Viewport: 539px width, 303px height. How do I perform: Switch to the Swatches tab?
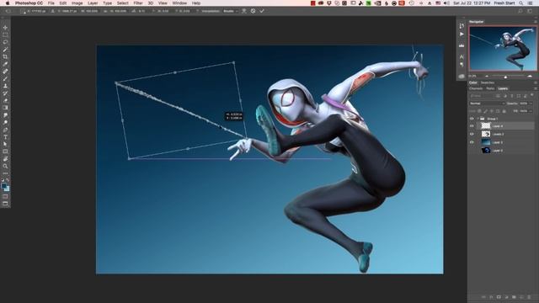[487, 82]
